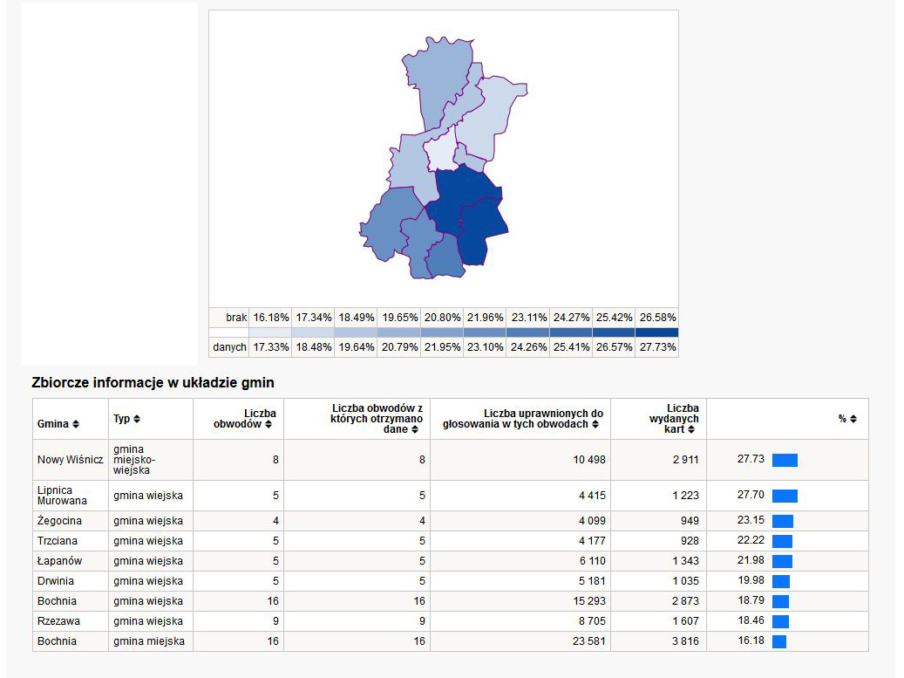This screenshot has width=904, height=678.
Task: Sort by Liczba wydanych kart column
Action: [691, 429]
